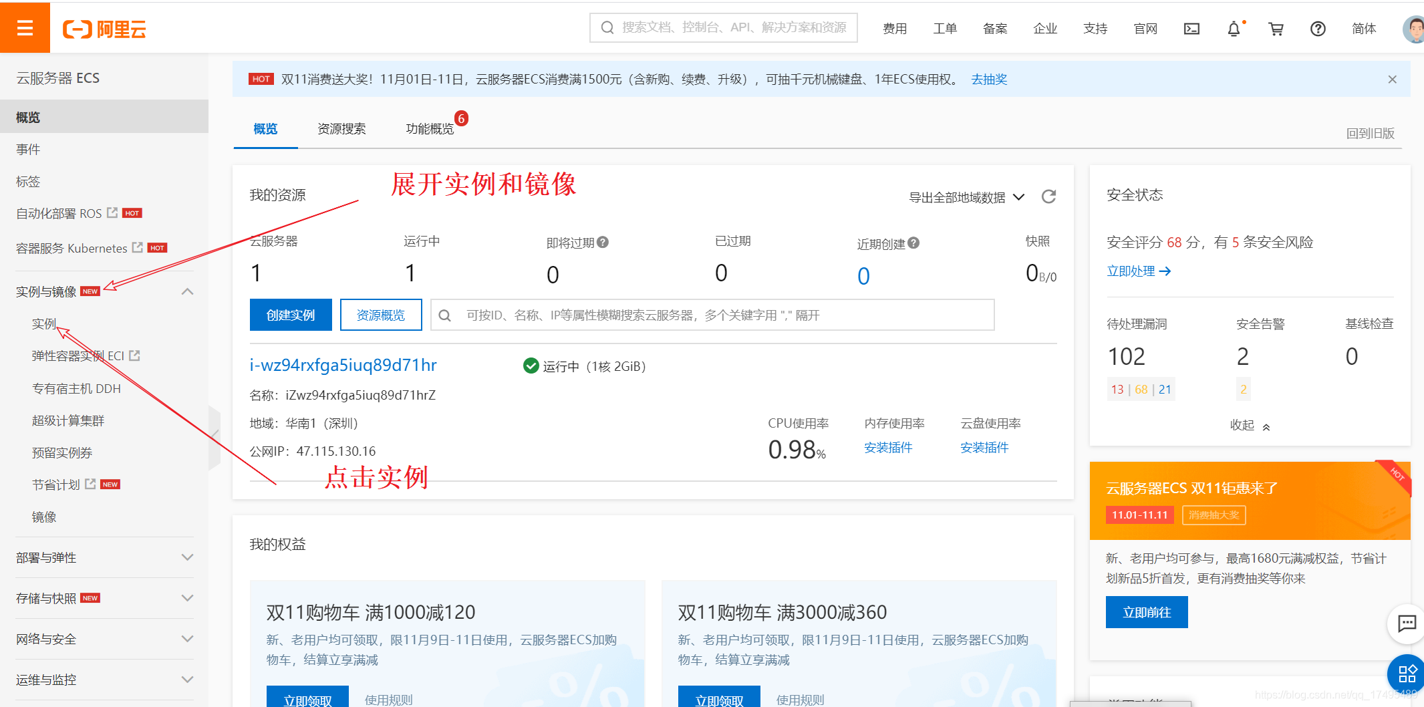Open the 工单 top menu

[x=945, y=29]
